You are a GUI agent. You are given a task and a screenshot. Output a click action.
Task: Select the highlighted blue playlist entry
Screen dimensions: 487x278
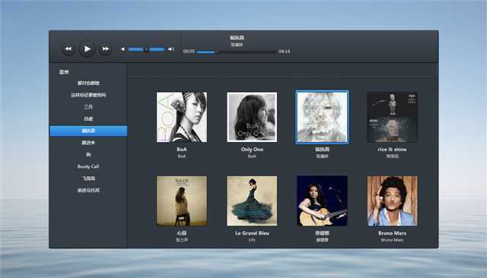pos(88,131)
